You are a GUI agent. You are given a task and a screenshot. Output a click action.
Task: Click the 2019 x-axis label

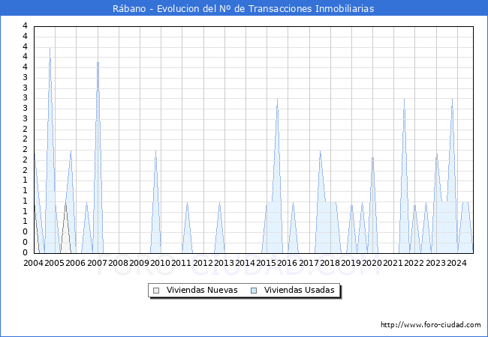click(x=351, y=263)
